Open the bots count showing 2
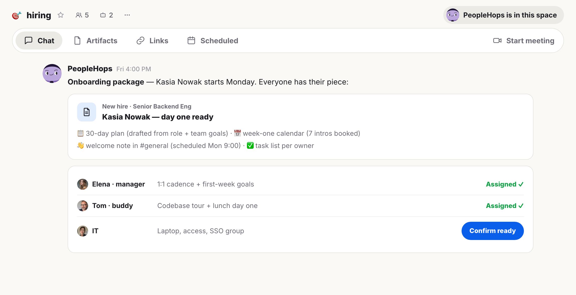Viewport: 576px width, 295px height. pyautogui.click(x=106, y=15)
